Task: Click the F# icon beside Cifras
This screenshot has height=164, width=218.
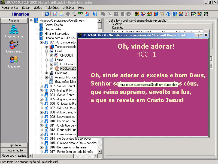Action: [52, 51]
